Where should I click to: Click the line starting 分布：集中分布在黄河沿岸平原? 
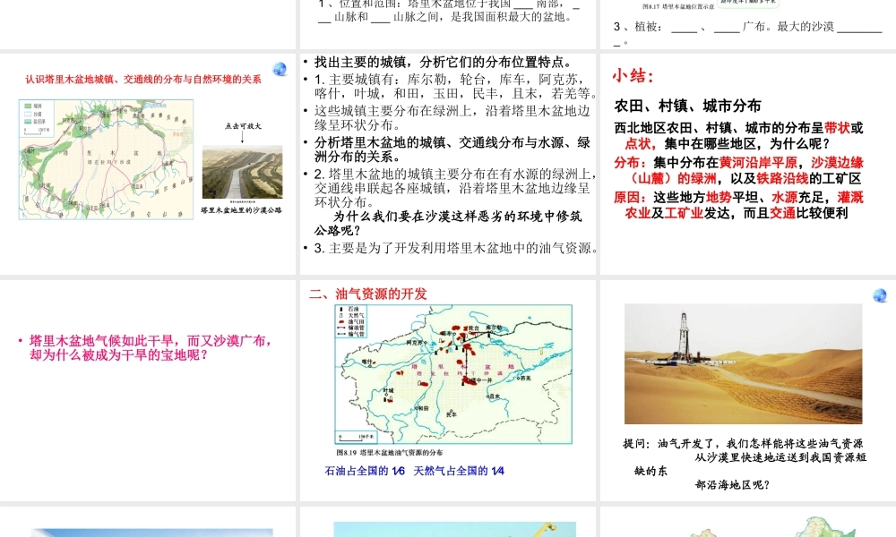[739, 170]
